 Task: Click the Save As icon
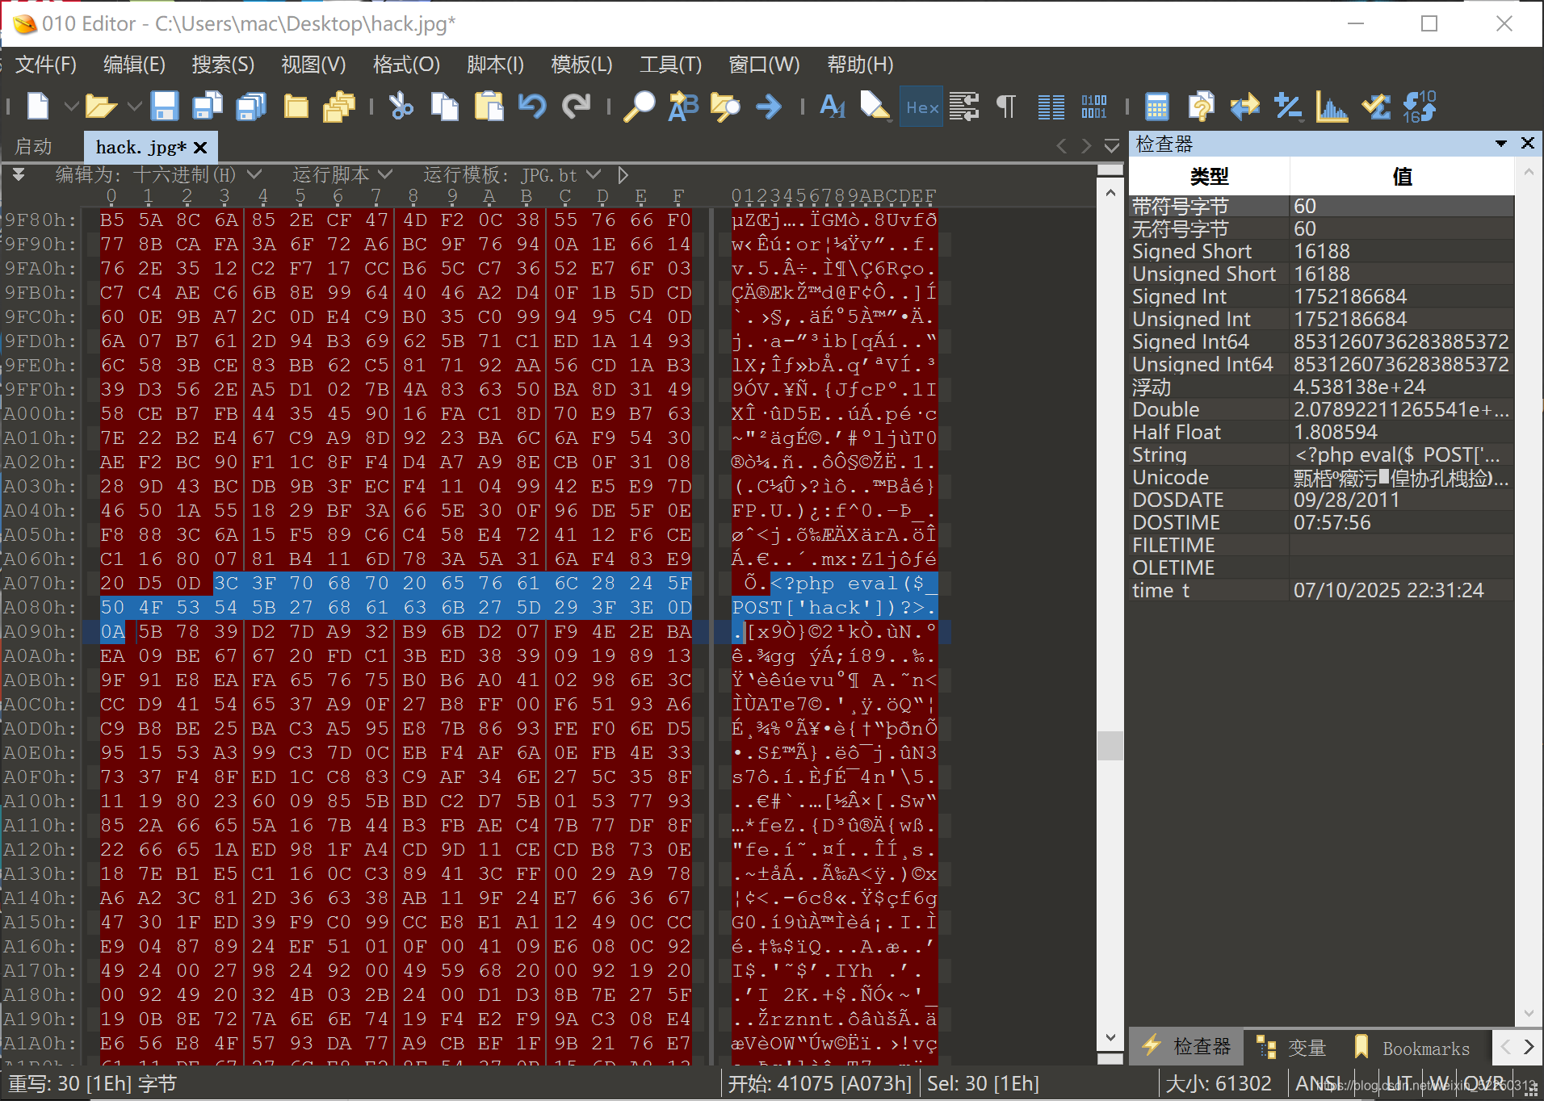(x=208, y=106)
